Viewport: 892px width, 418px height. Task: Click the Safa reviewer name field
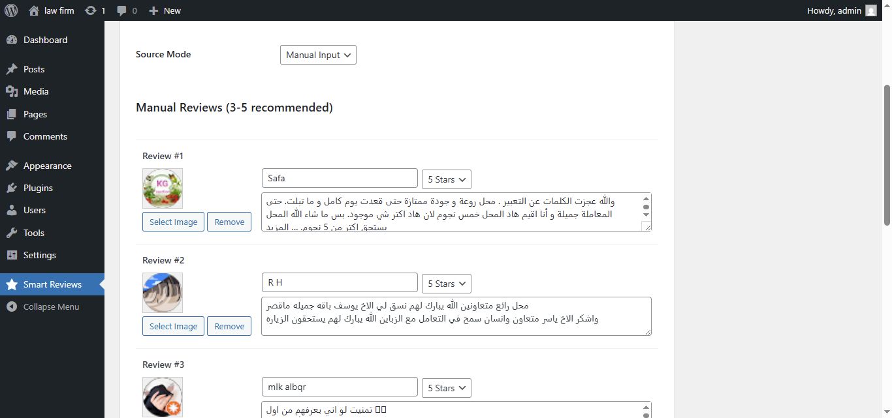[340, 178]
